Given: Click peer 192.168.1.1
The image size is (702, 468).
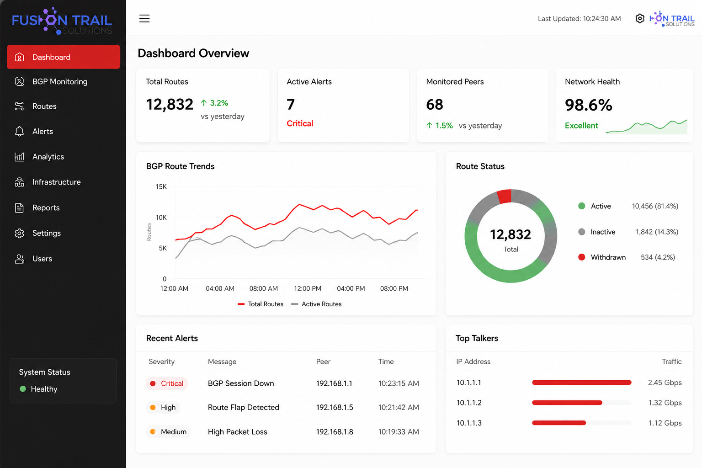Looking at the screenshot, I should (x=334, y=383).
